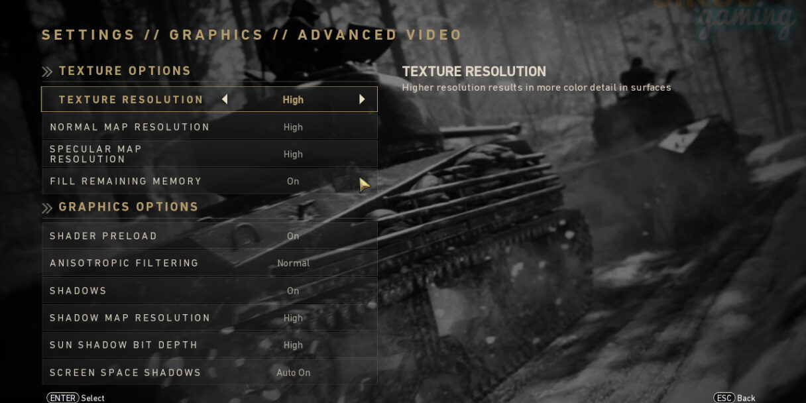Select Screen Space Shadows row

209,373
